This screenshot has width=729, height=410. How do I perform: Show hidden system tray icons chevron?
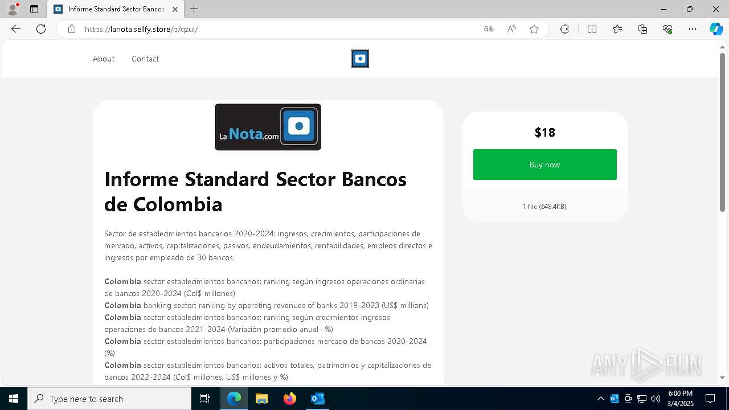point(600,399)
